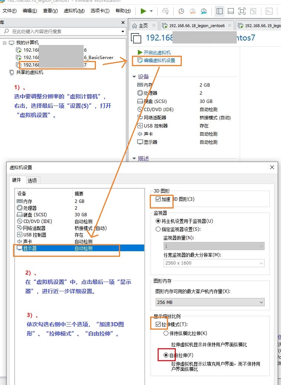The width and height of the screenshot is (281, 385).
Task: Open the 256 MB graphics memory dropdown
Action: 210,302
